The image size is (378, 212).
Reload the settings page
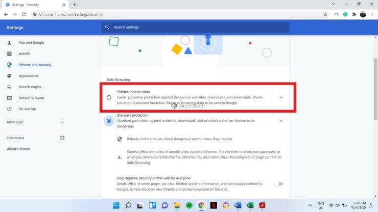[23, 14]
